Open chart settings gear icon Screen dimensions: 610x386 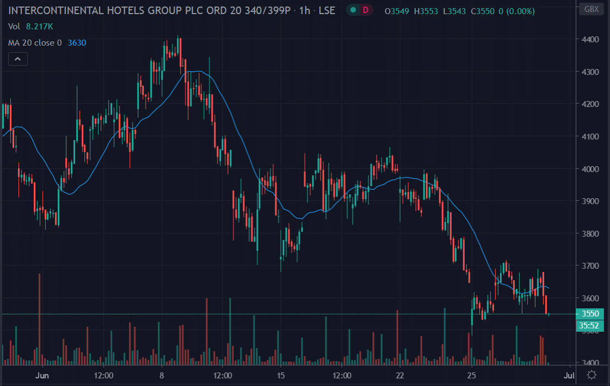pos(591,375)
